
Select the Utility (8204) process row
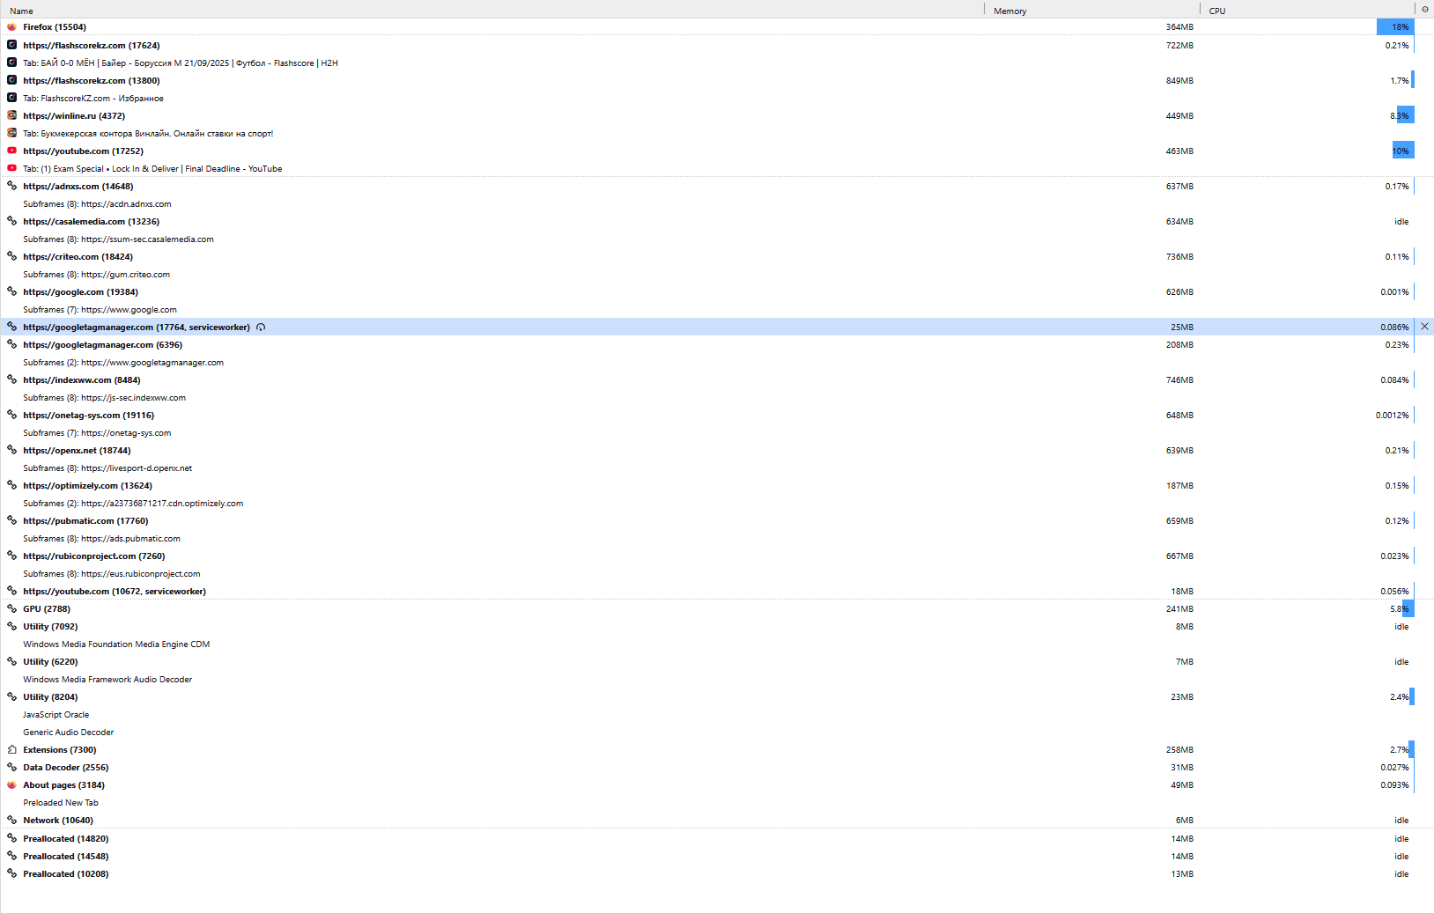(717, 696)
